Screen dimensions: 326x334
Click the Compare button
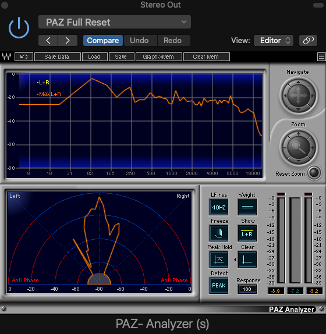pos(103,41)
